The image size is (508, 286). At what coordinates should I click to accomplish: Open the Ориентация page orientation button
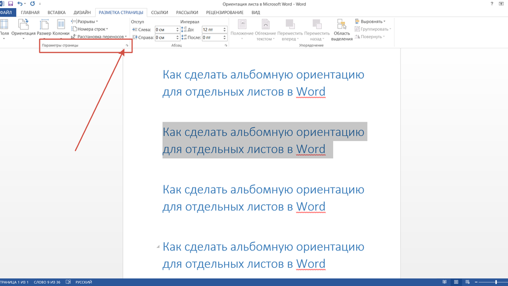[x=23, y=29]
